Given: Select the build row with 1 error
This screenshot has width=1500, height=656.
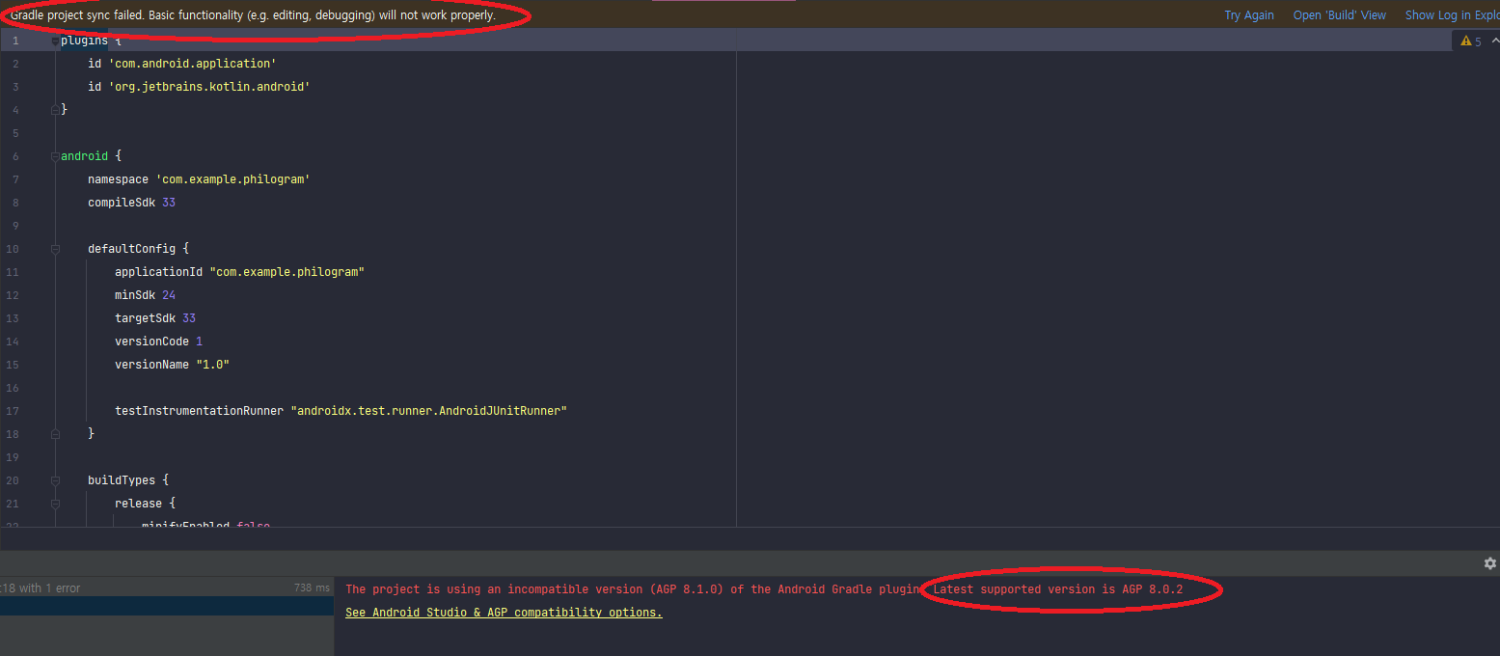Looking at the screenshot, I should (x=167, y=588).
